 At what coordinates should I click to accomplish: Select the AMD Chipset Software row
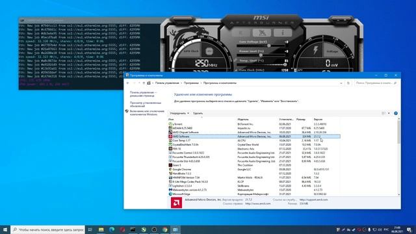click(x=254, y=133)
